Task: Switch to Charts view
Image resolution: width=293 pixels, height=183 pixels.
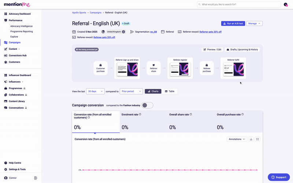Action: [153, 91]
